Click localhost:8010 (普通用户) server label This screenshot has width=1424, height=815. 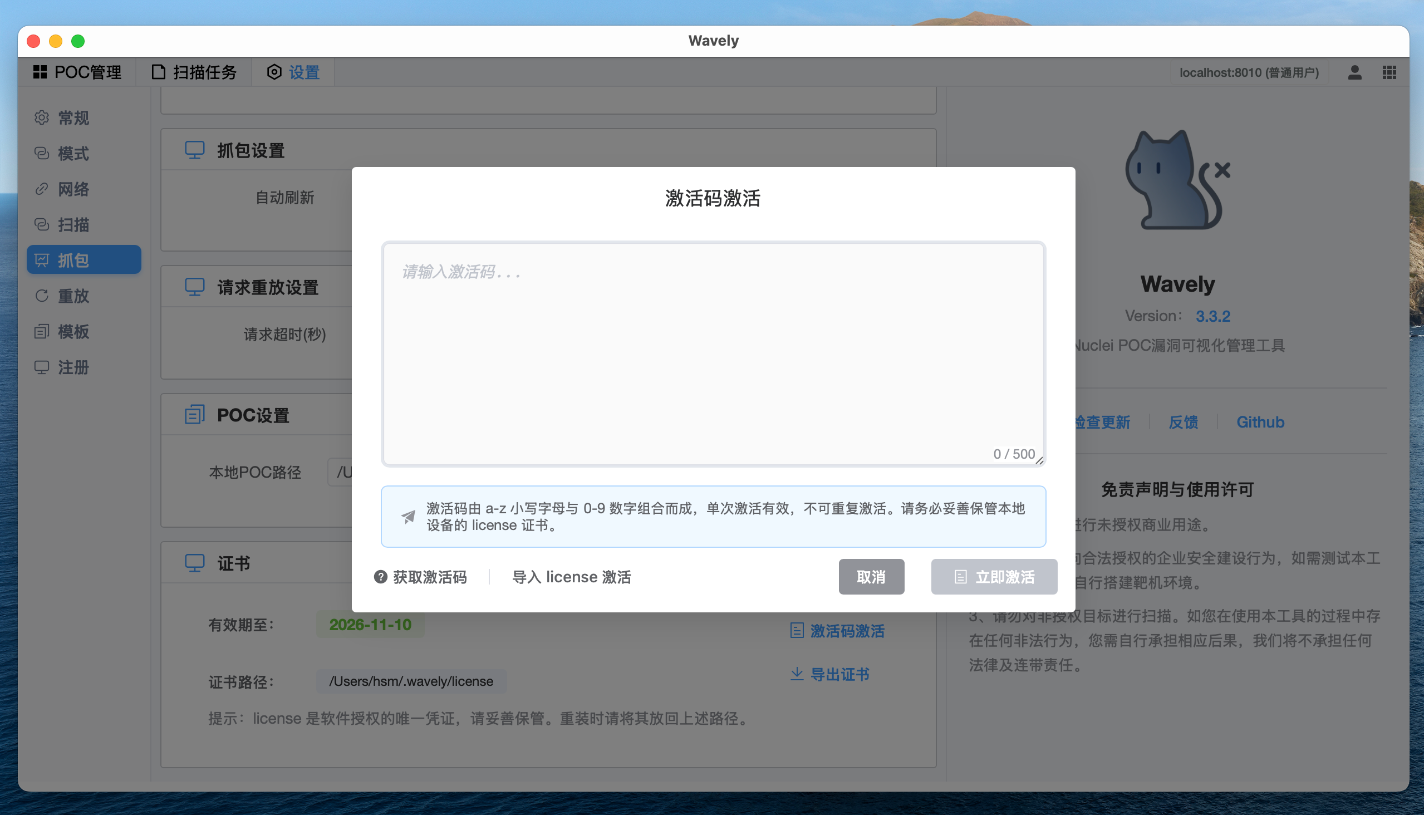[1249, 73]
